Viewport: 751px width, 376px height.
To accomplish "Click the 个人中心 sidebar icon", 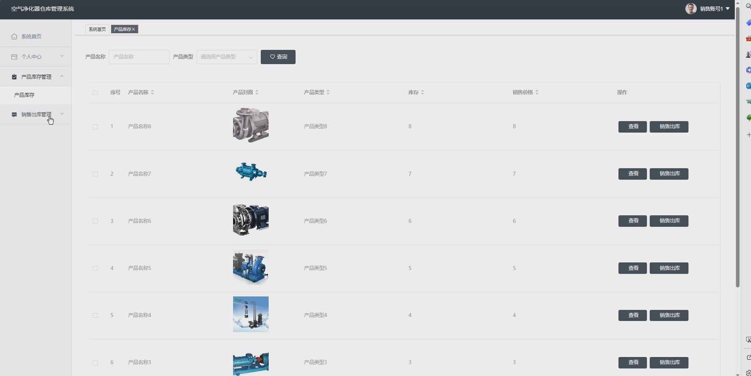I will [14, 57].
